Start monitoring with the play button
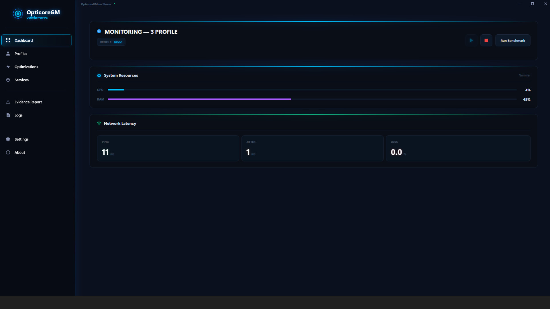The height and width of the screenshot is (309, 550). 472,40
